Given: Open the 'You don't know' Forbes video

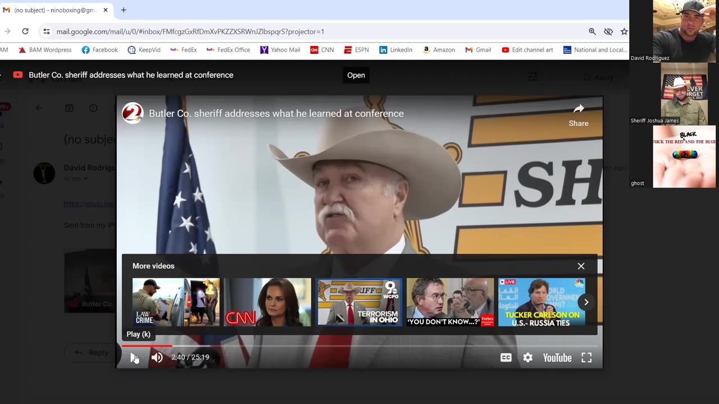Looking at the screenshot, I should pos(450,302).
